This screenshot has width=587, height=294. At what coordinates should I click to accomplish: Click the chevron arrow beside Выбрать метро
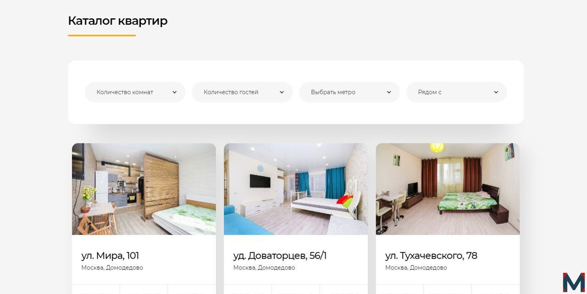coord(389,92)
